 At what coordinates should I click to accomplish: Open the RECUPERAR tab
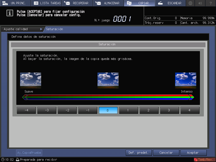point(77,3)
